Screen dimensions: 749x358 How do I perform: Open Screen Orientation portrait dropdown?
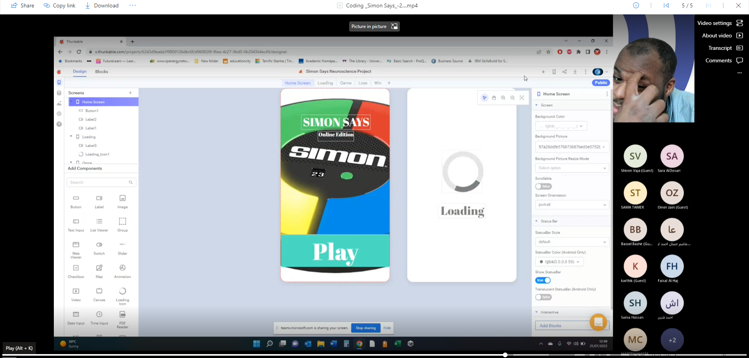coord(572,205)
